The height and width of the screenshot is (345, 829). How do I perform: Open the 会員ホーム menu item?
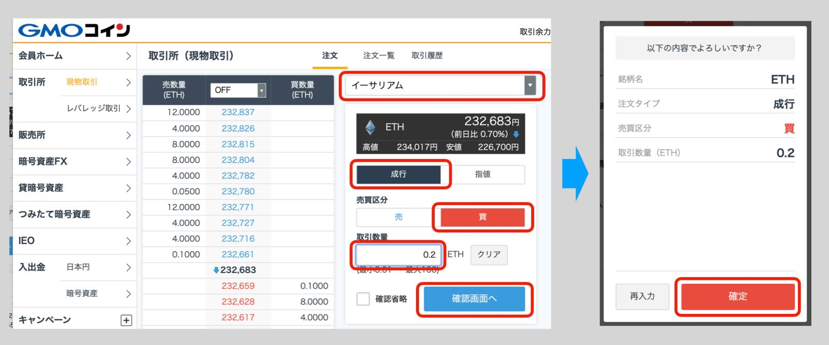75,56
